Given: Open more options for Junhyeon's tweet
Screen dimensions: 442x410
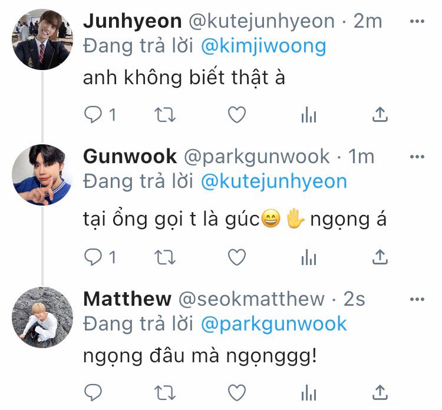Looking at the screenshot, I should click(x=417, y=21).
